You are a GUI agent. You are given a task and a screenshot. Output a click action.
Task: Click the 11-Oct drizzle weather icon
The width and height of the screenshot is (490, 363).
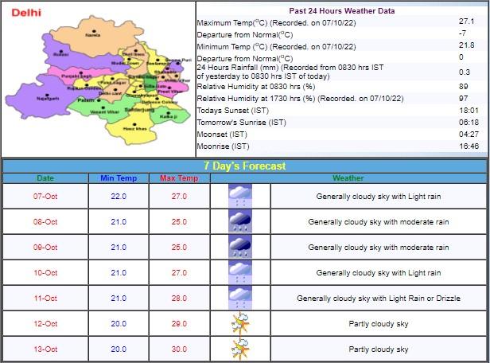[240, 299]
